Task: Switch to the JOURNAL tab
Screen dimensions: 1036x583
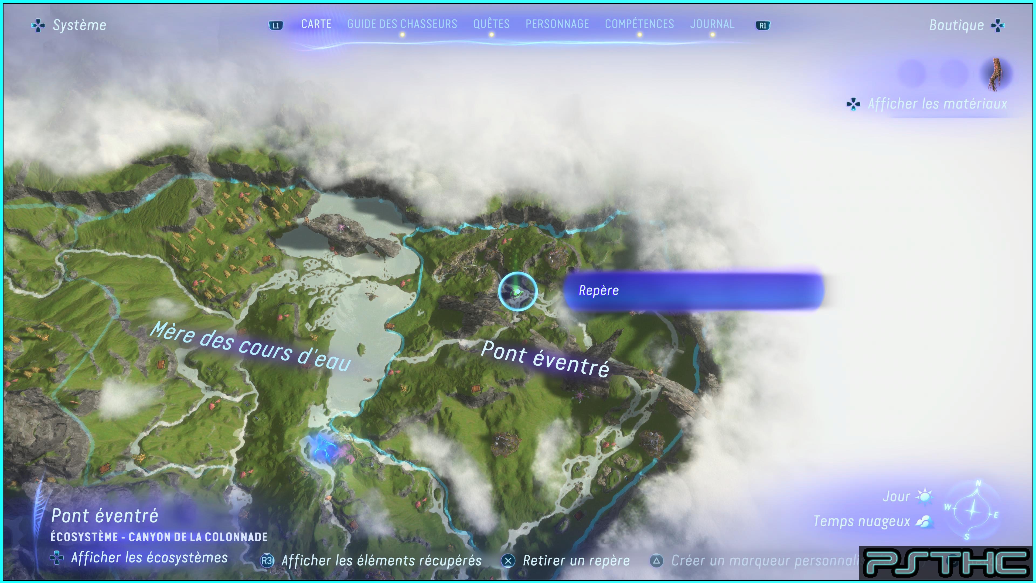Action: pos(712,24)
